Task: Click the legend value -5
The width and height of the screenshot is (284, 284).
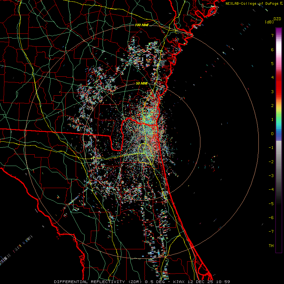Action: (x=271, y=204)
